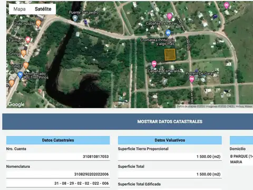
Task: Switch map view to Mapa
Action: tap(20, 9)
